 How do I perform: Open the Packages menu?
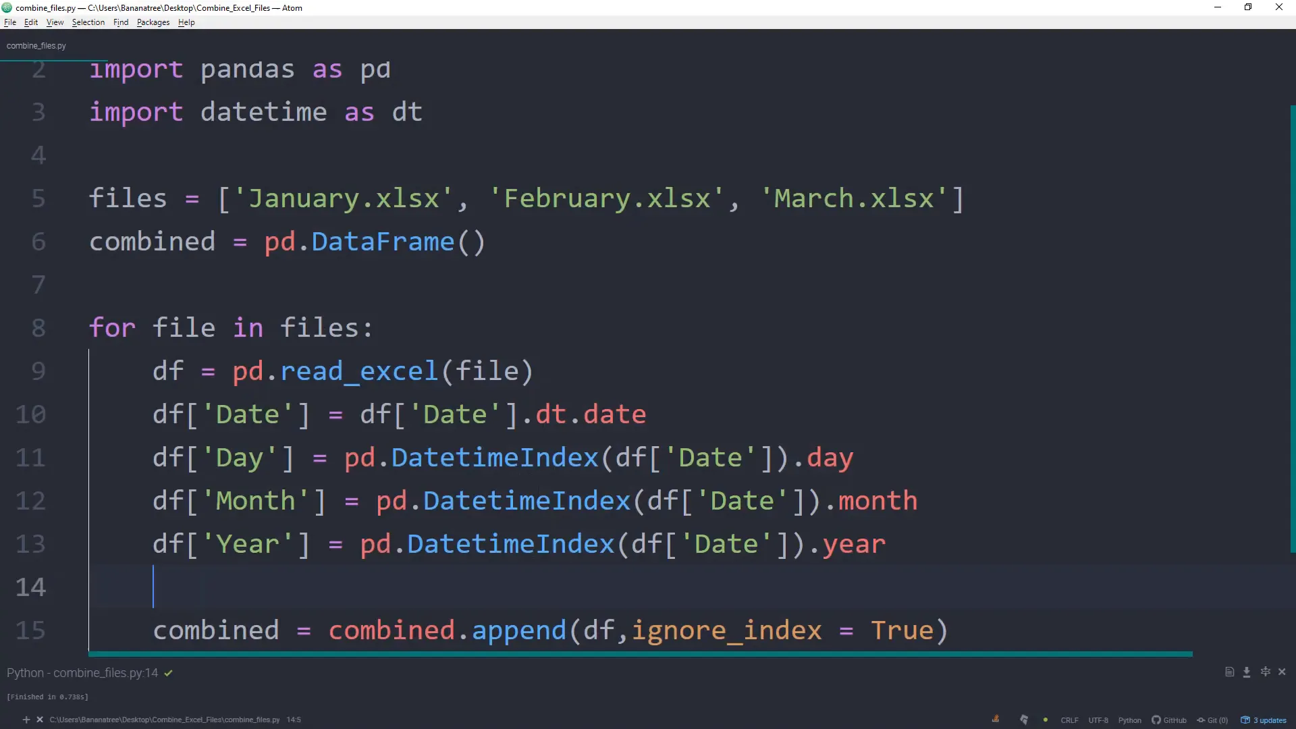pos(153,22)
